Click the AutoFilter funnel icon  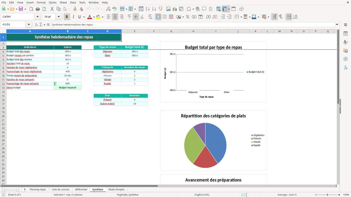[x=160, y=9]
